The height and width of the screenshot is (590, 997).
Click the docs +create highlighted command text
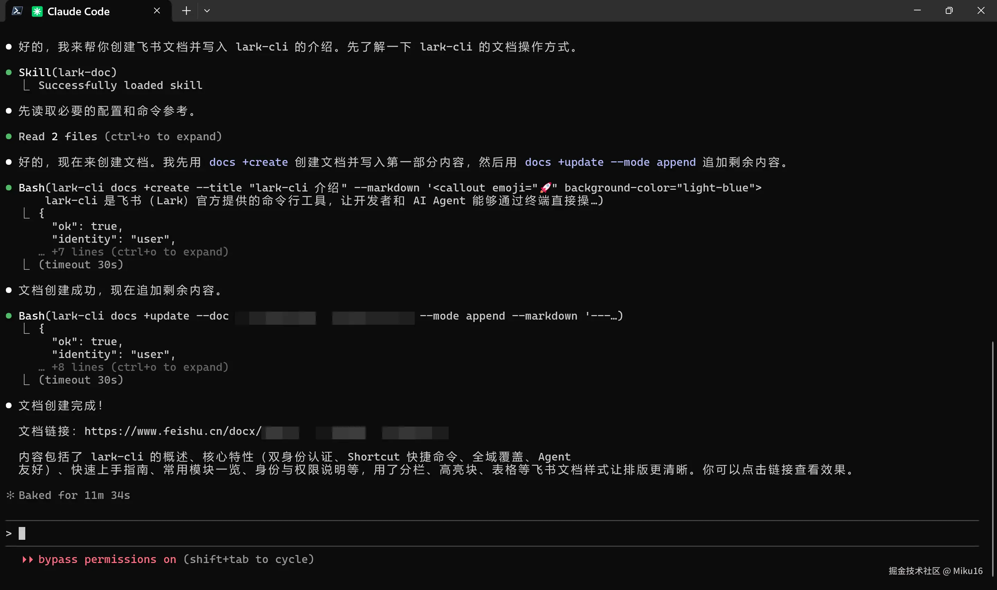coord(248,162)
